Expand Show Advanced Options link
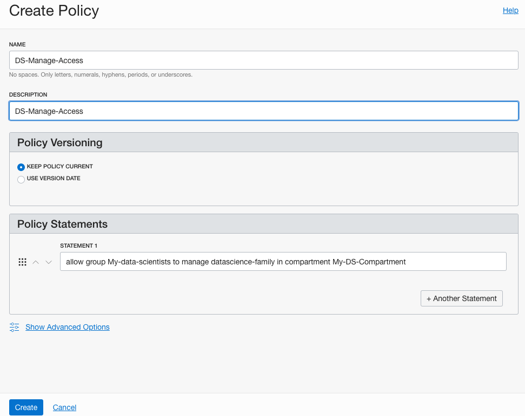Viewport: 525px width, 416px height. tap(68, 327)
